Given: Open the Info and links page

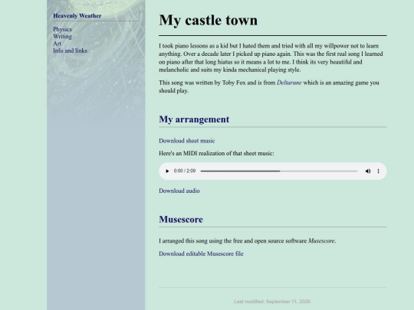Looking at the screenshot, I should (x=70, y=51).
